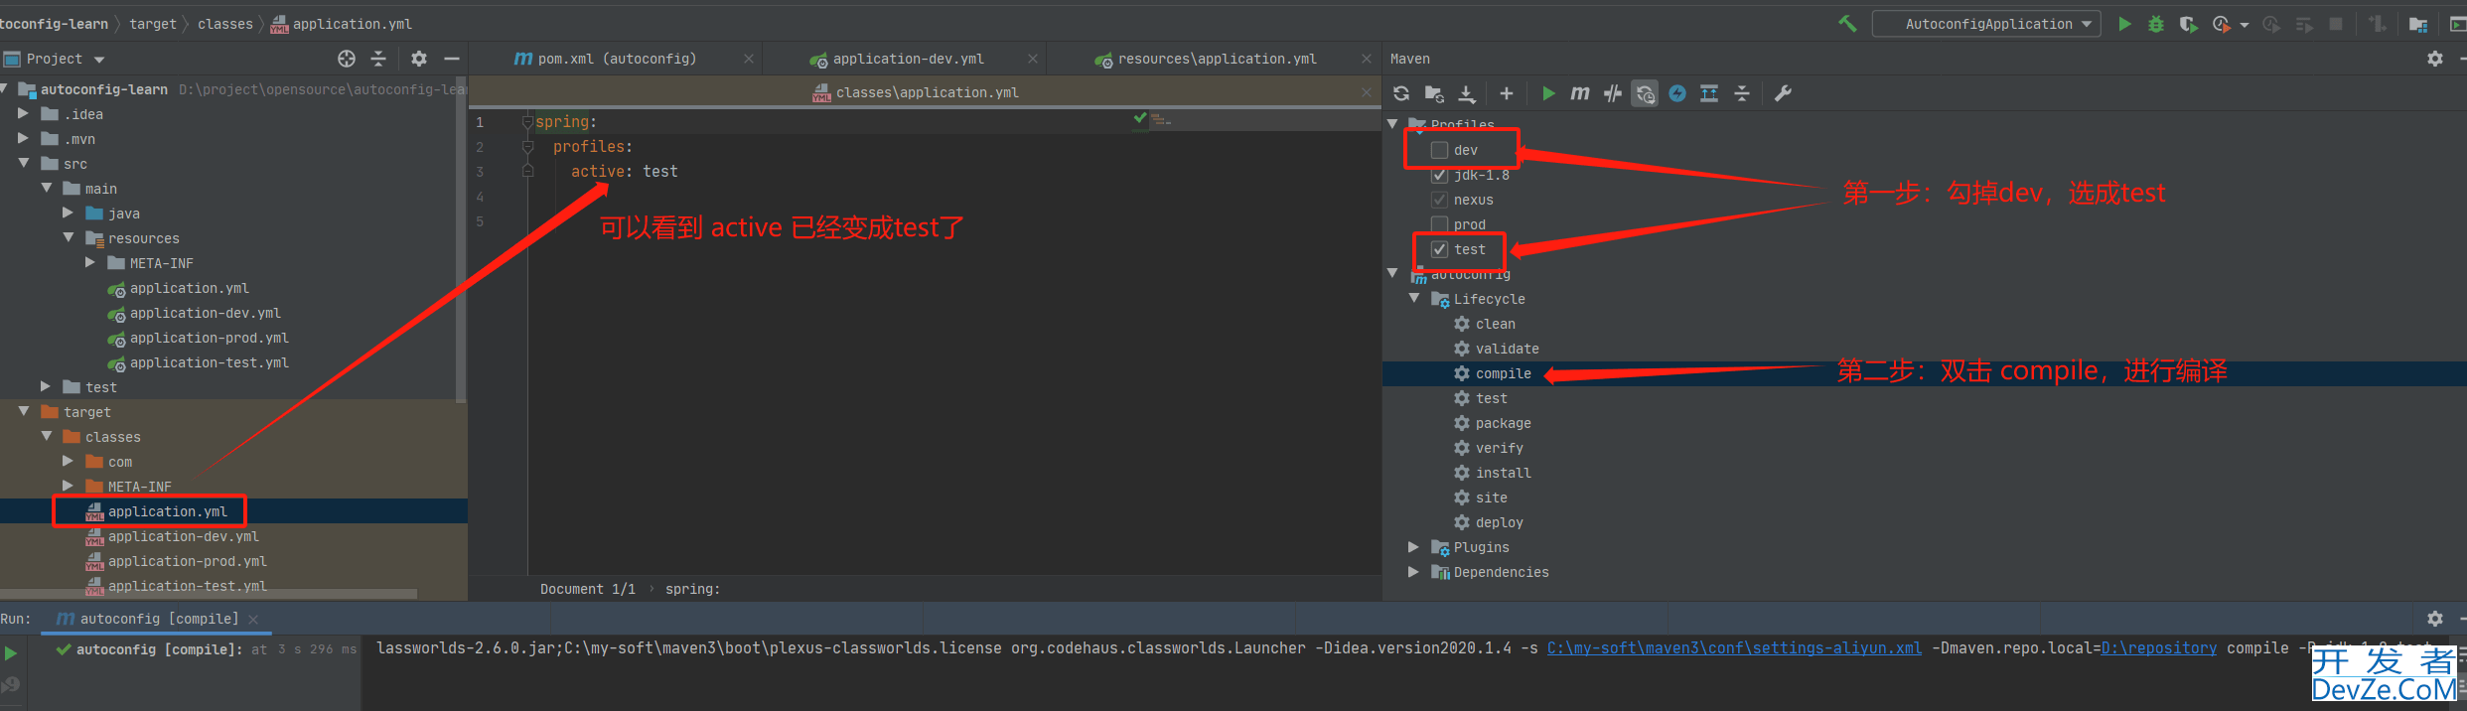Select application-prod.yml under classes
The width and height of the screenshot is (2467, 711).
click(186, 561)
